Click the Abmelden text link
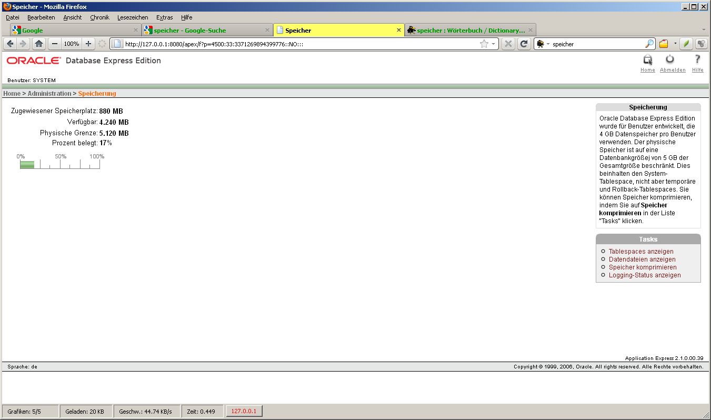This screenshot has width=711, height=420. click(673, 70)
